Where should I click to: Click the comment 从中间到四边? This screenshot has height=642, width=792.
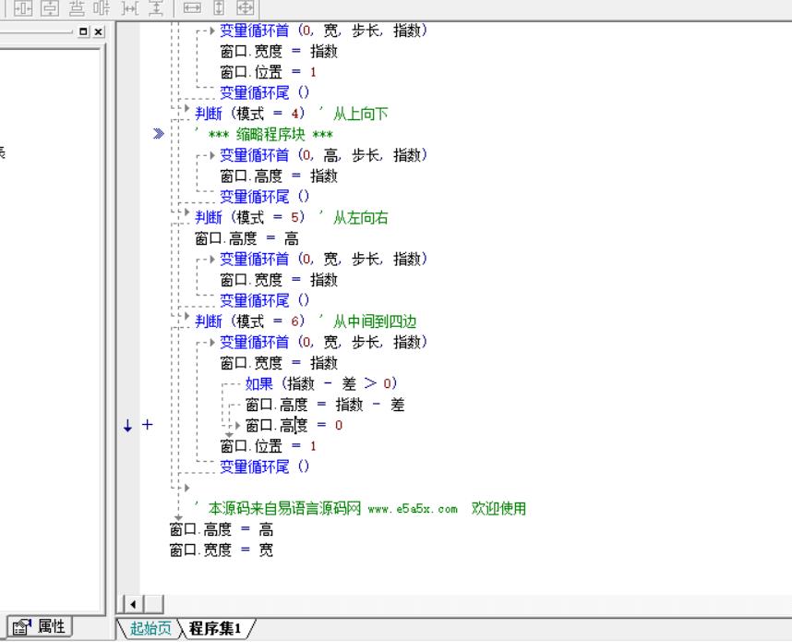[x=374, y=321]
